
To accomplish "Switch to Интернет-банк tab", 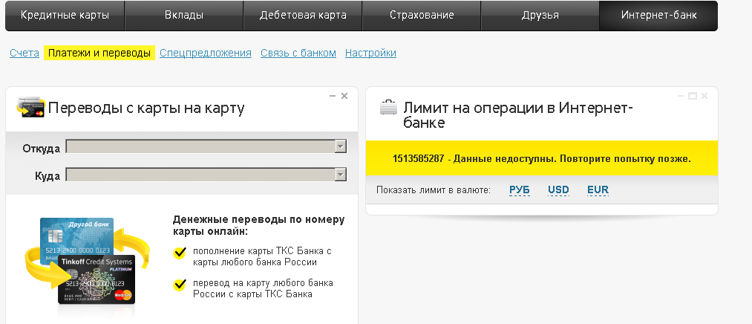I will click(658, 16).
